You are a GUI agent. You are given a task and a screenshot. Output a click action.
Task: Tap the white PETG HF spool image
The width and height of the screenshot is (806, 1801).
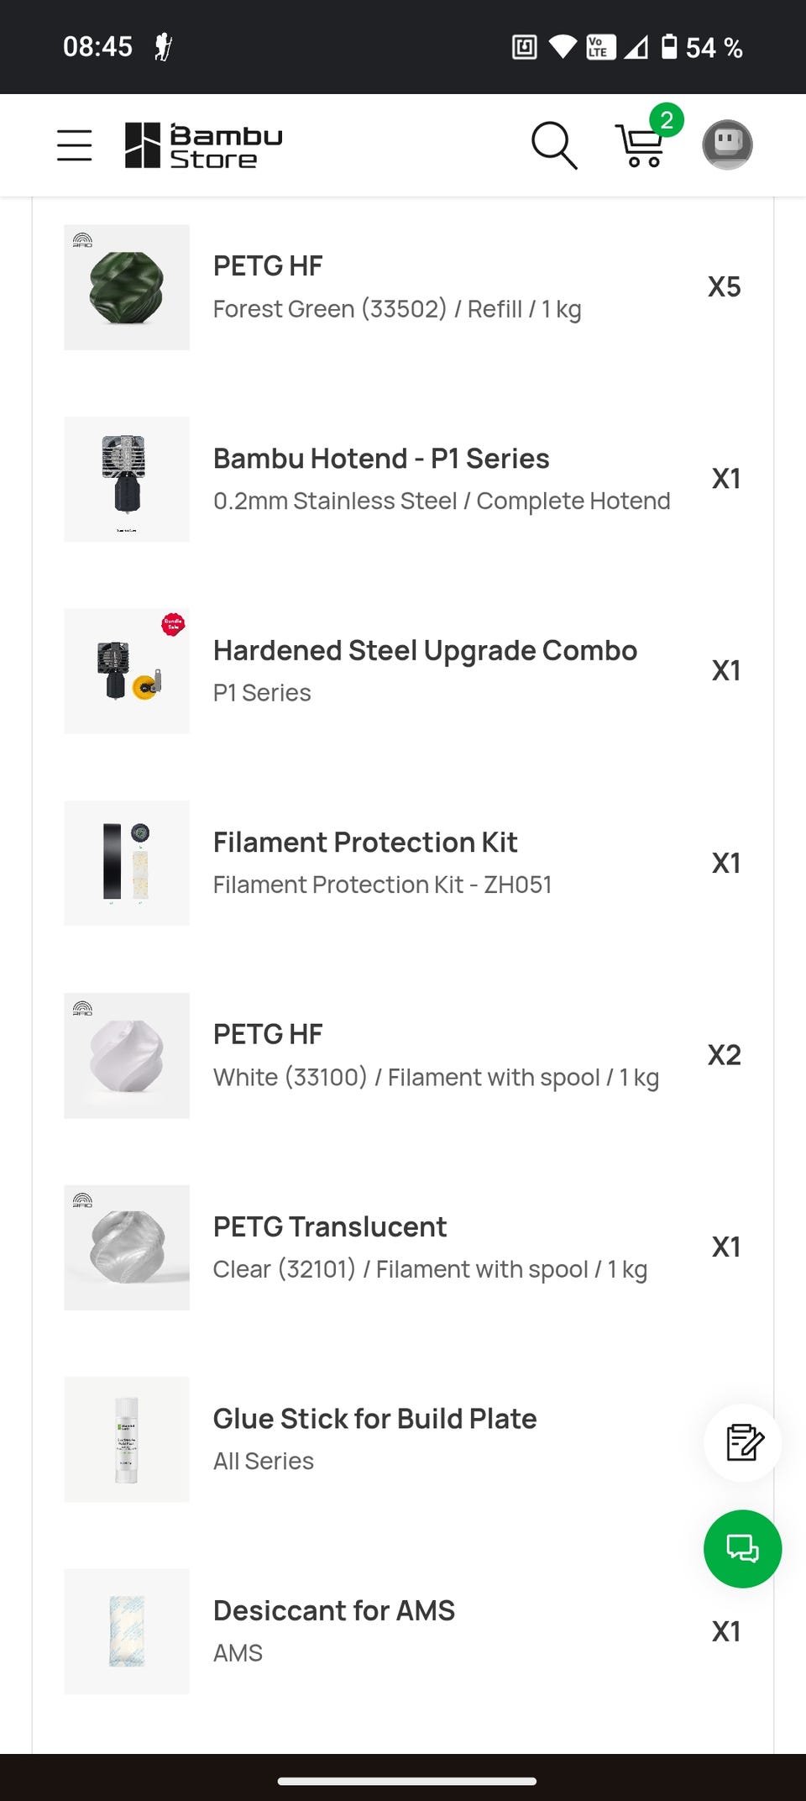click(x=127, y=1056)
